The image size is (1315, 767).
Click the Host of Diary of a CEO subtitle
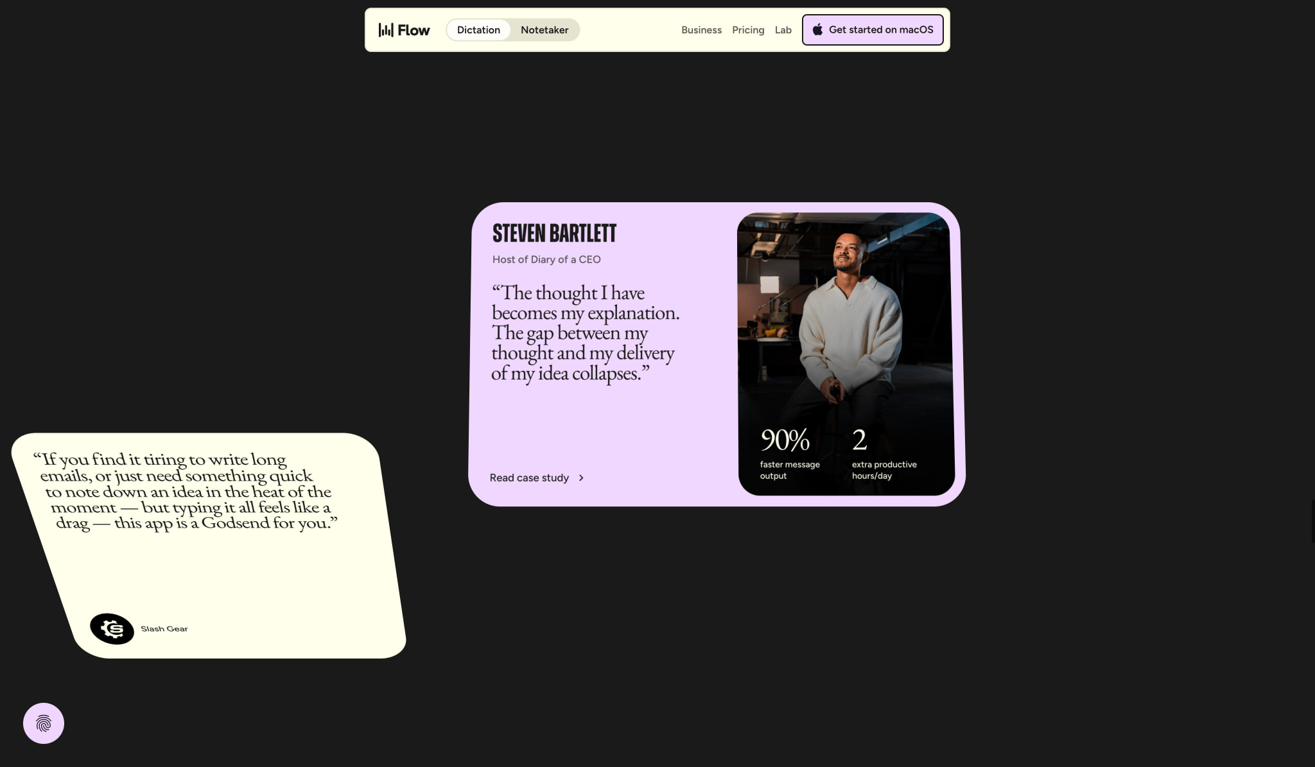[x=546, y=259]
